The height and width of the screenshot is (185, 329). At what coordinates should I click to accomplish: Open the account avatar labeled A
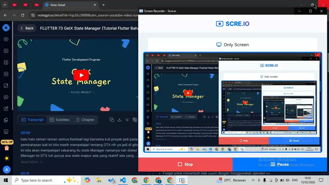[x=6, y=170]
